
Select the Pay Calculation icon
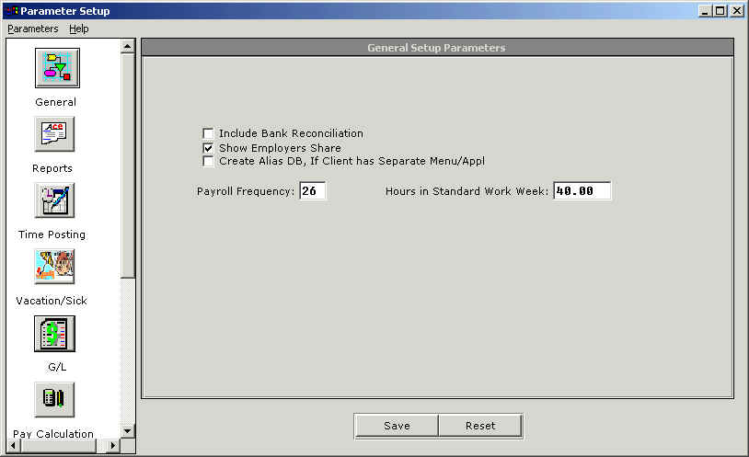tap(54, 399)
